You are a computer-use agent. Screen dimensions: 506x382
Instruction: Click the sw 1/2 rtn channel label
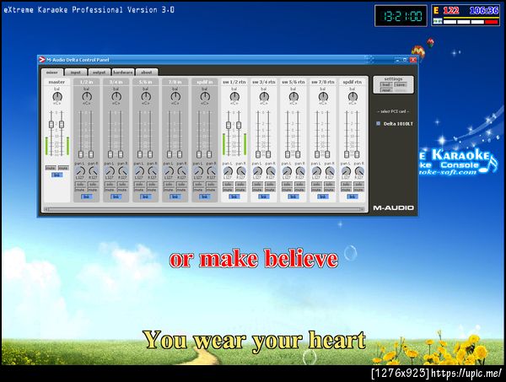(x=234, y=82)
